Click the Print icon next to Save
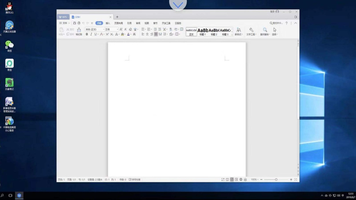Image resolution: width=356 pixels, height=200 pixels. [x=79, y=23]
